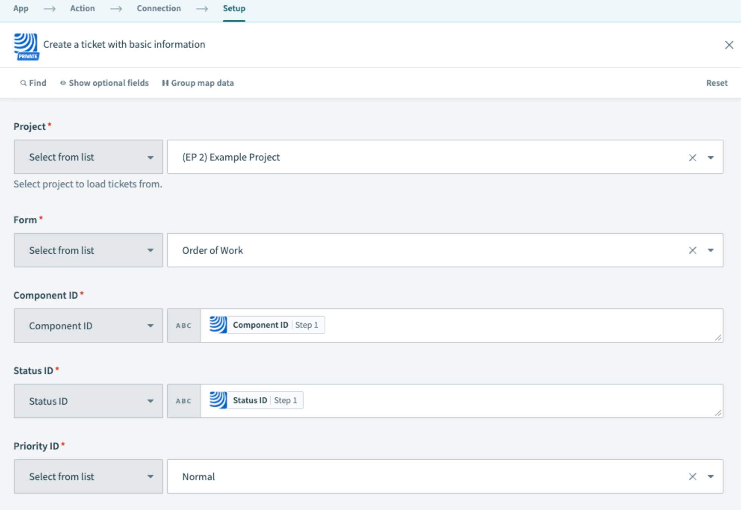Viewport: 741px width, 510px height.
Task: Switch to the Action step tab
Action: click(x=82, y=8)
